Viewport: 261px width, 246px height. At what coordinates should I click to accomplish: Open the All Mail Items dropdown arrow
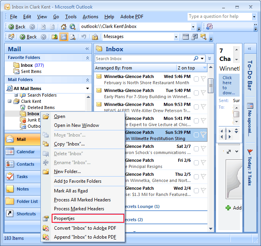pos(87,88)
